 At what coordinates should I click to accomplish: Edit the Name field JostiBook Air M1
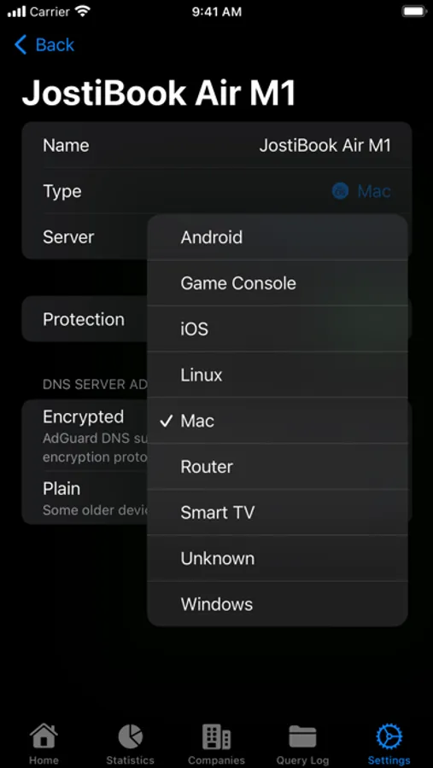(x=217, y=145)
